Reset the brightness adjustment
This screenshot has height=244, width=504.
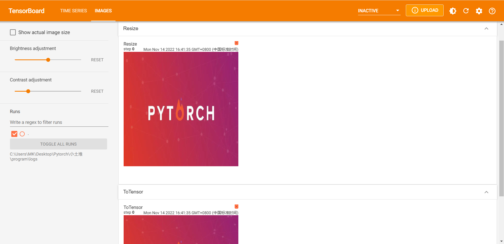(97, 60)
